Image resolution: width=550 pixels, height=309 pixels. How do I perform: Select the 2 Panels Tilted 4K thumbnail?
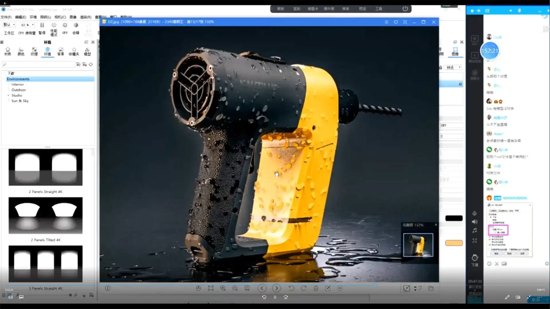pyautogui.click(x=46, y=215)
